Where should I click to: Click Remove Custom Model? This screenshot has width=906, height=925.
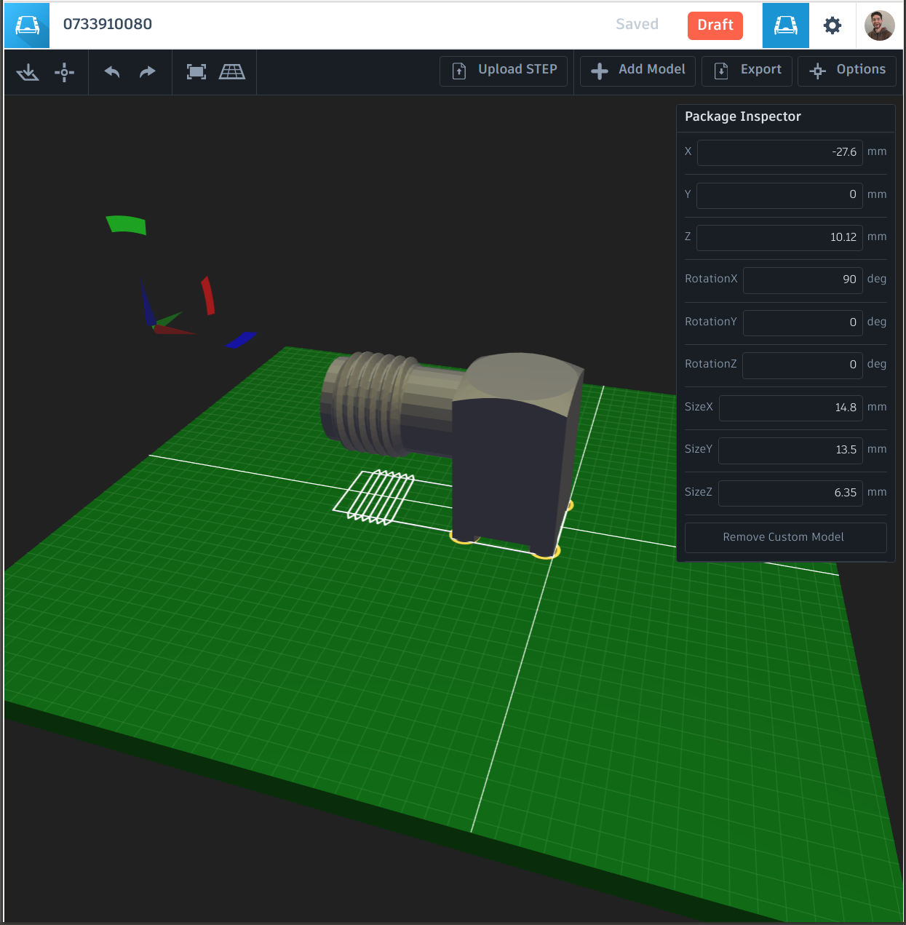click(784, 537)
